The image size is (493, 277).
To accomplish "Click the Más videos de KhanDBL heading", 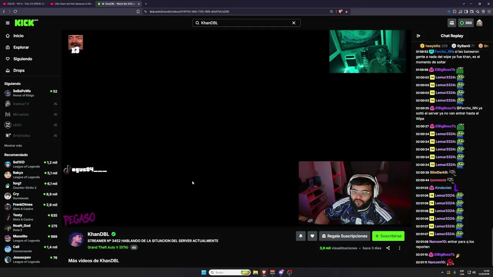I will [x=94, y=260].
